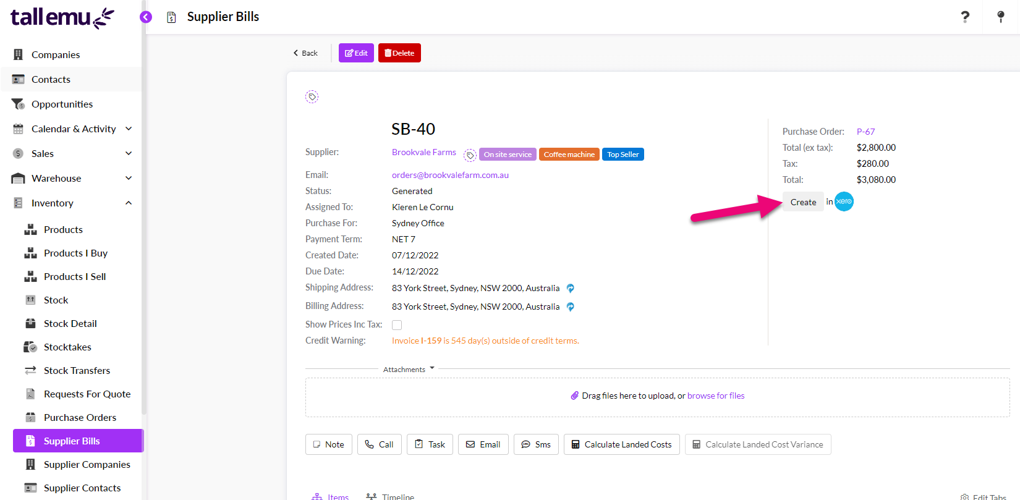Click the pin icon in top right
The width and height of the screenshot is (1020, 500).
(x=1000, y=17)
